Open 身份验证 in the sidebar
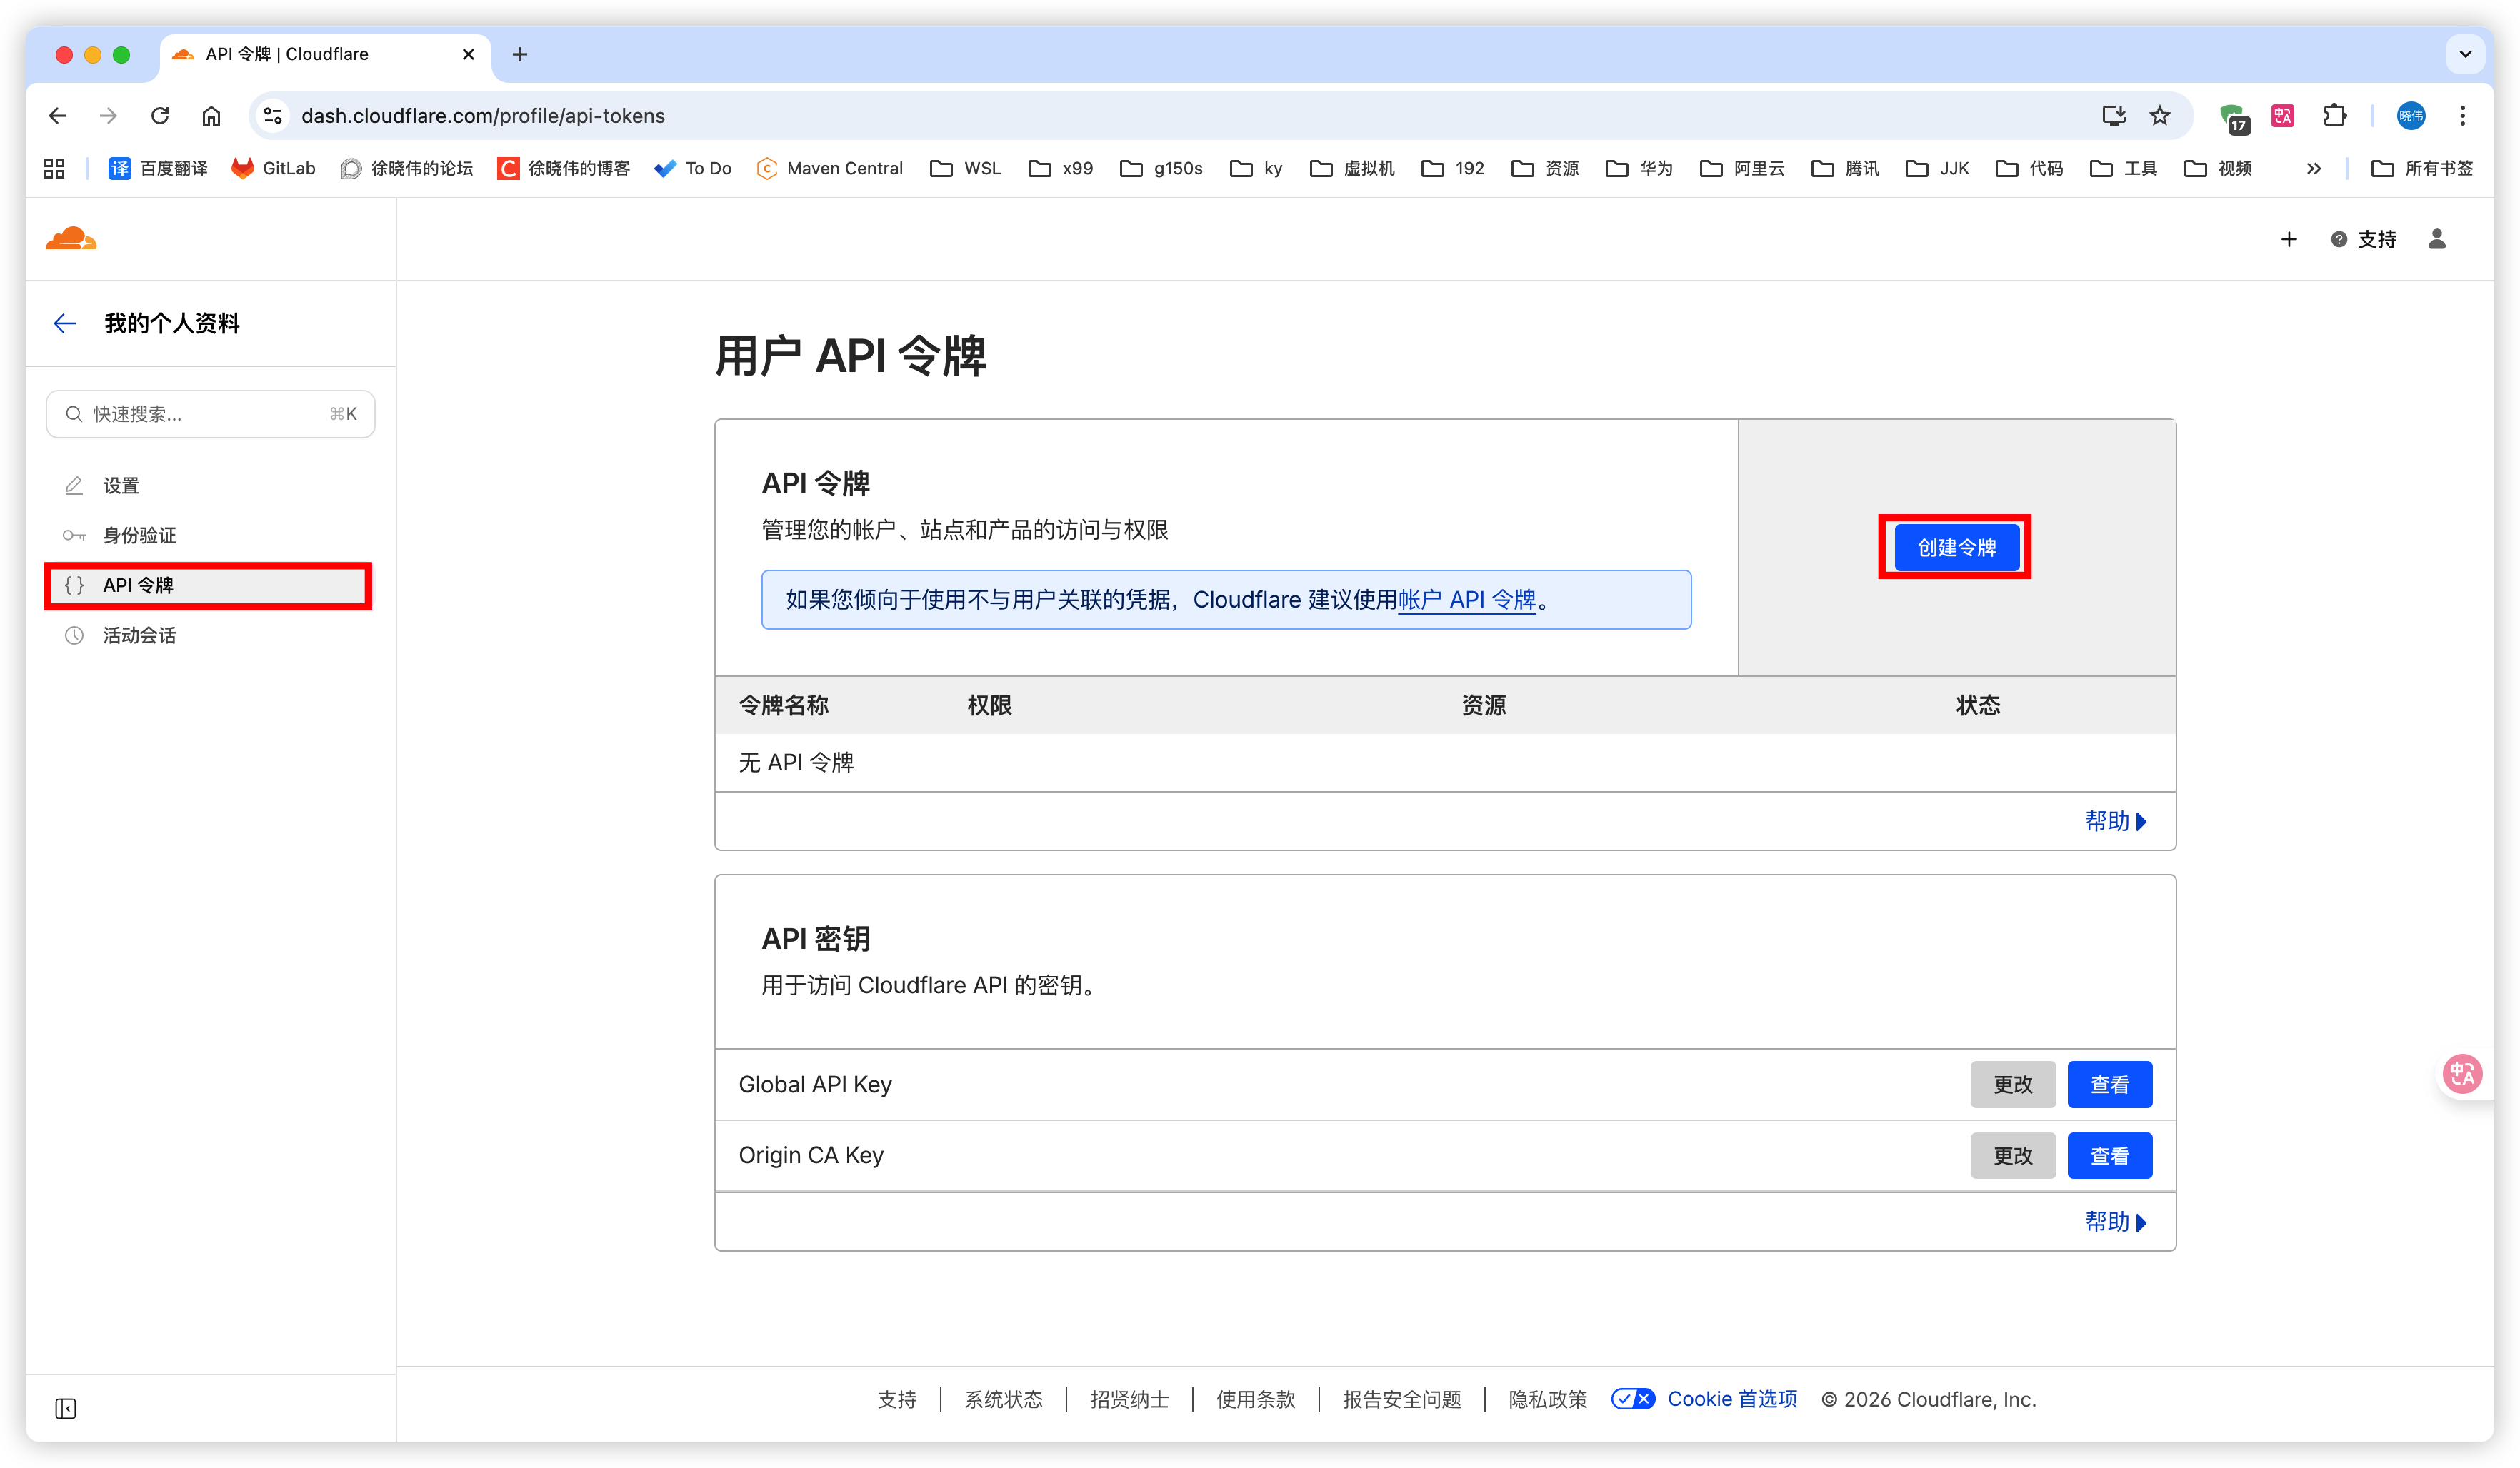 click(x=139, y=536)
